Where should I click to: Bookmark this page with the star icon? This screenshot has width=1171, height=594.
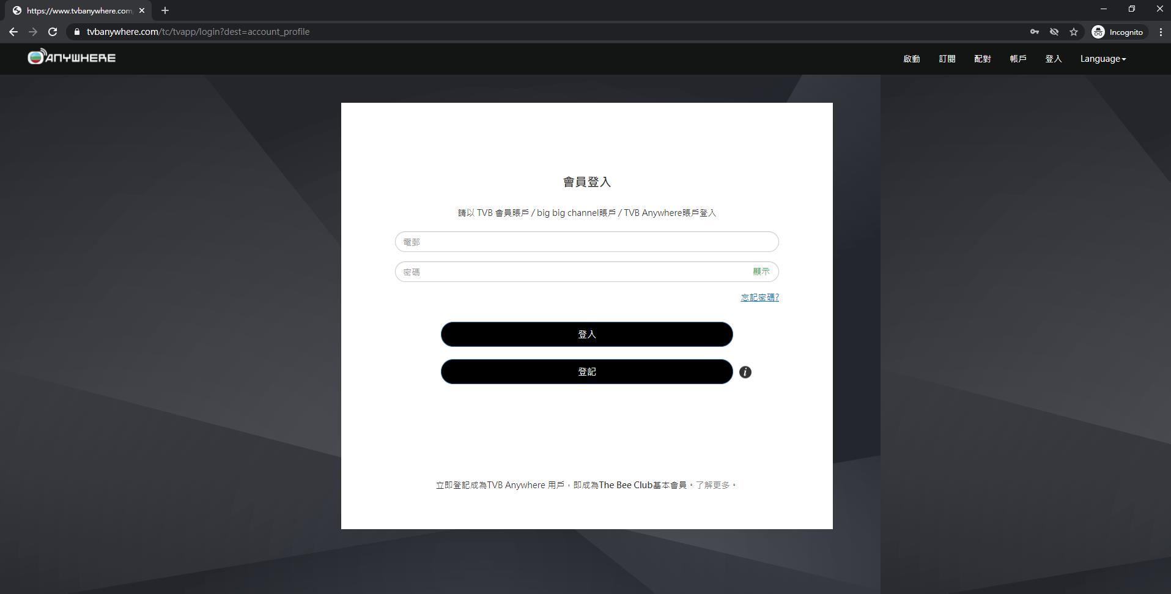1074,32
